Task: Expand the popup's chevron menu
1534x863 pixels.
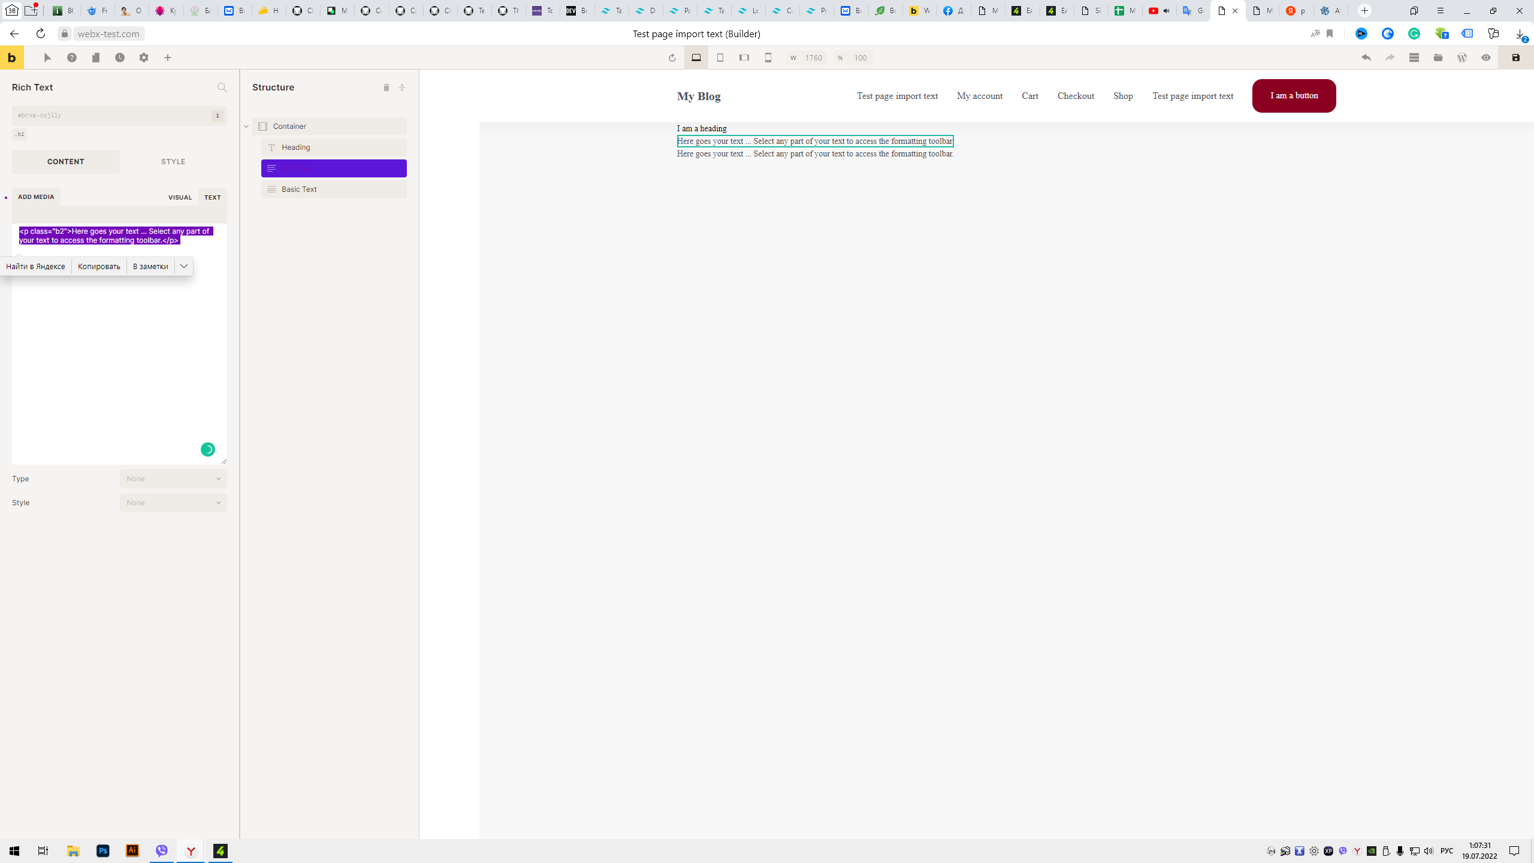Action: (x=184, y=266)
